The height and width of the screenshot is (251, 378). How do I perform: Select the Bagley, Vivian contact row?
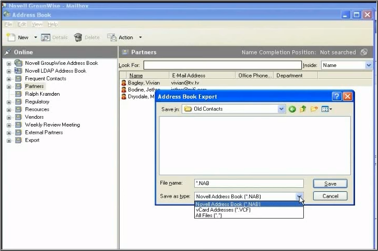[246, 83]
